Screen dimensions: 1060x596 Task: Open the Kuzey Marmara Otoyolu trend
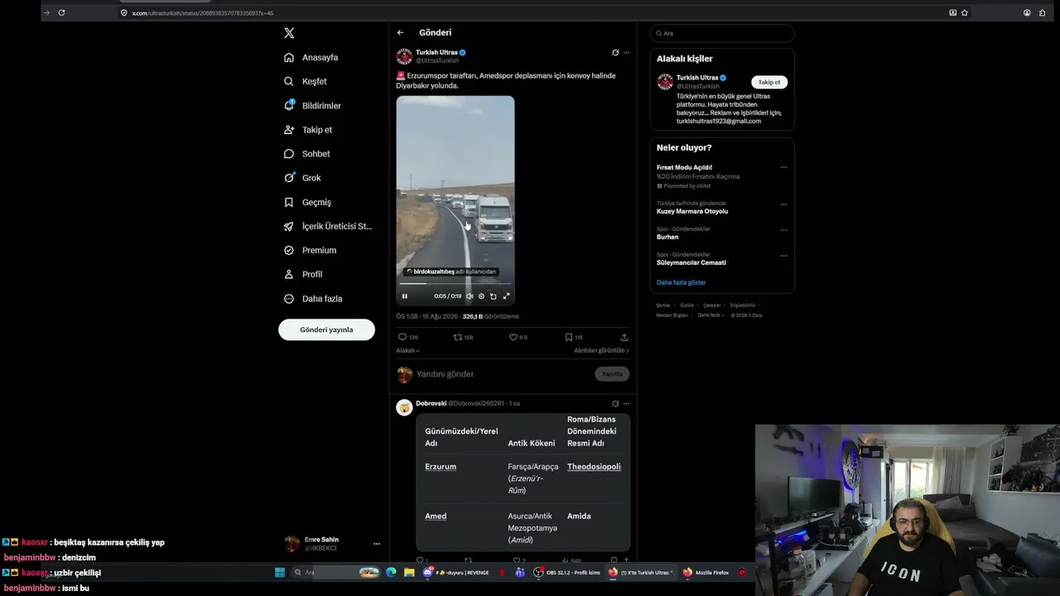(x=692, y=212)
